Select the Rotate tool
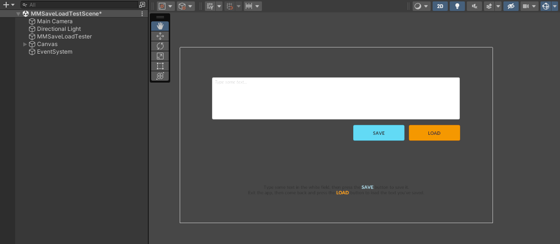Viewport: 560px width, 244px height. pos(160,46)
